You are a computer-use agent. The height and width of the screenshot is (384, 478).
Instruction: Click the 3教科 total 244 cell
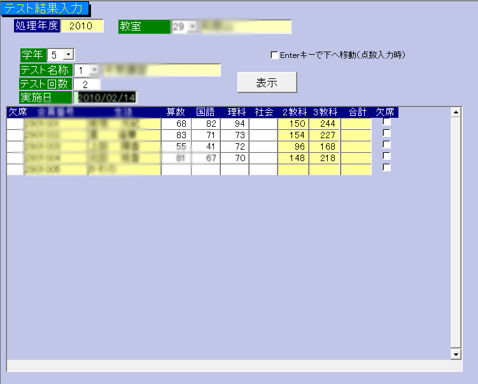point(325,124)
